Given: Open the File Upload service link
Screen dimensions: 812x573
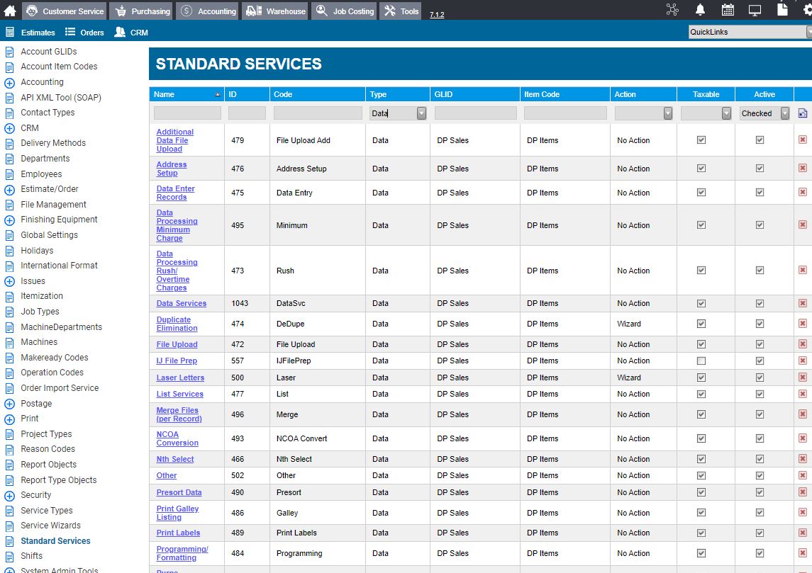Looking at the screenshot, I should pyautogui.click(x=177, y=344).
